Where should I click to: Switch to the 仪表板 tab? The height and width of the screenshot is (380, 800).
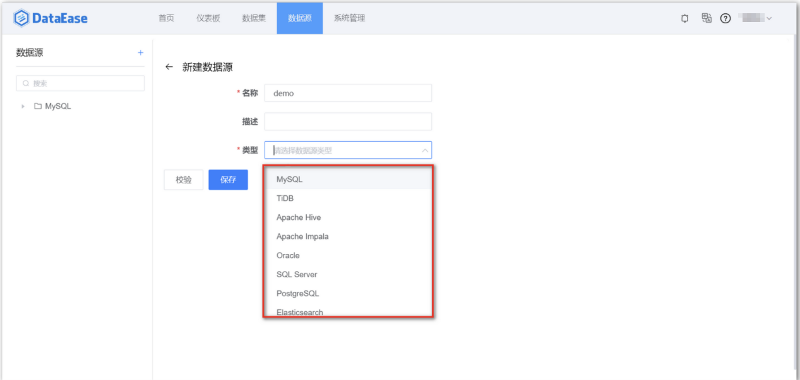point(208,18)
